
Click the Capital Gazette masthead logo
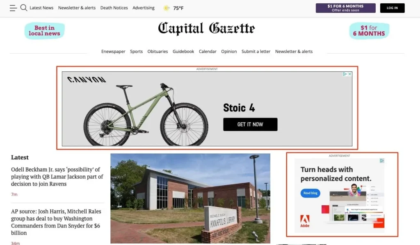click(x=206, y=29)
